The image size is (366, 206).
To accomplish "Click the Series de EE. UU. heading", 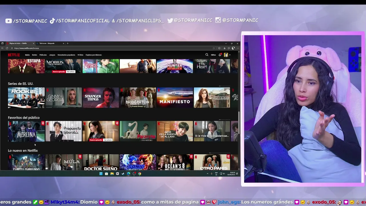I will pos(21,84).
